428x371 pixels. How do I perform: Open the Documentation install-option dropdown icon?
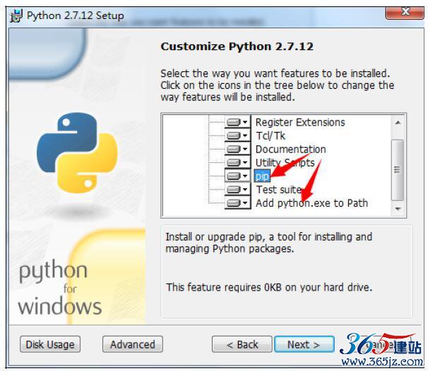[x=237, y=149]
